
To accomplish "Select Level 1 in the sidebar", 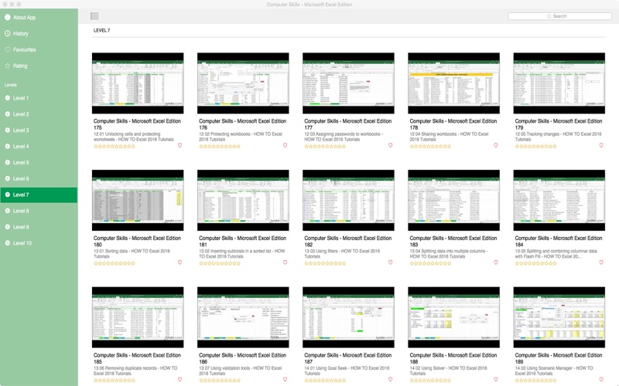I will tap(39, 98).
